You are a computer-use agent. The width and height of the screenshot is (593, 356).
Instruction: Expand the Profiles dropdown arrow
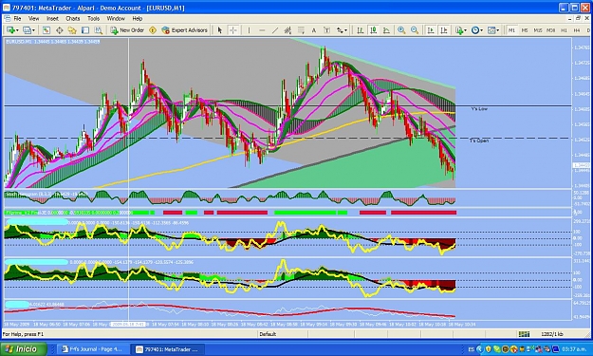tap(33, 30)
